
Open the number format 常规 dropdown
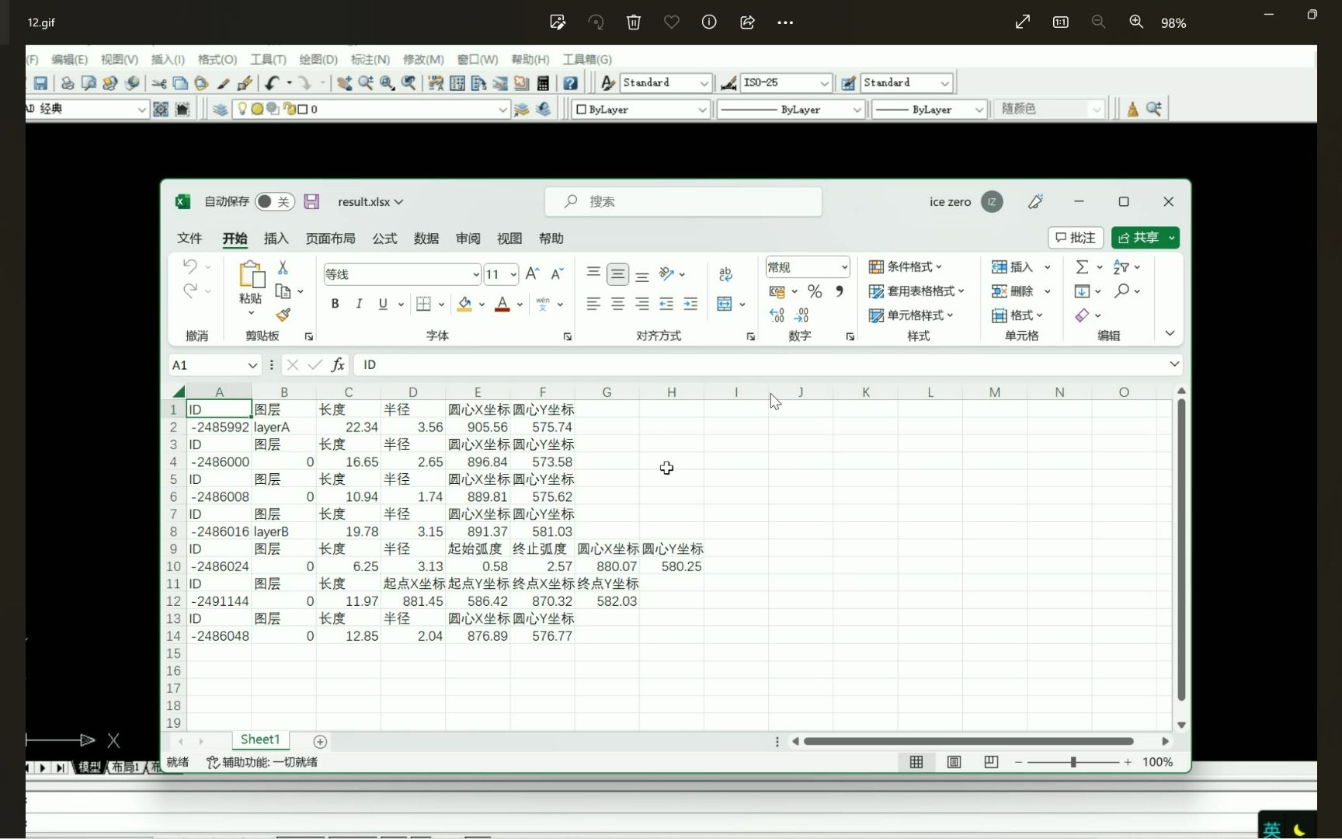(844, 267)
